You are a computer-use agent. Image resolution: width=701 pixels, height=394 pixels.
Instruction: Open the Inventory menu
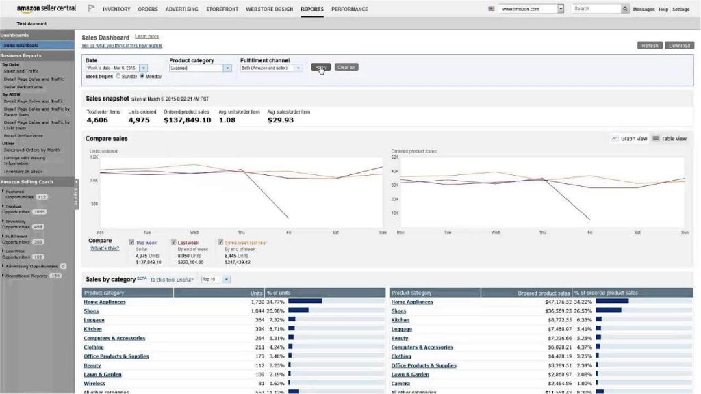tap(116, 9)
